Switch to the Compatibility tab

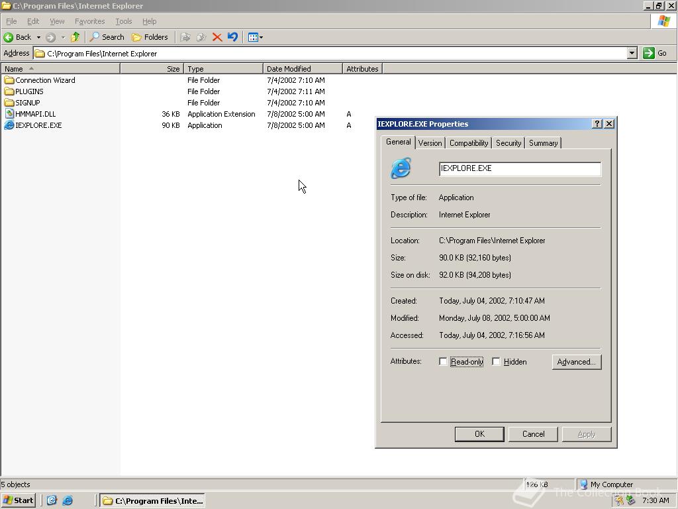click(x=469, y=143)
